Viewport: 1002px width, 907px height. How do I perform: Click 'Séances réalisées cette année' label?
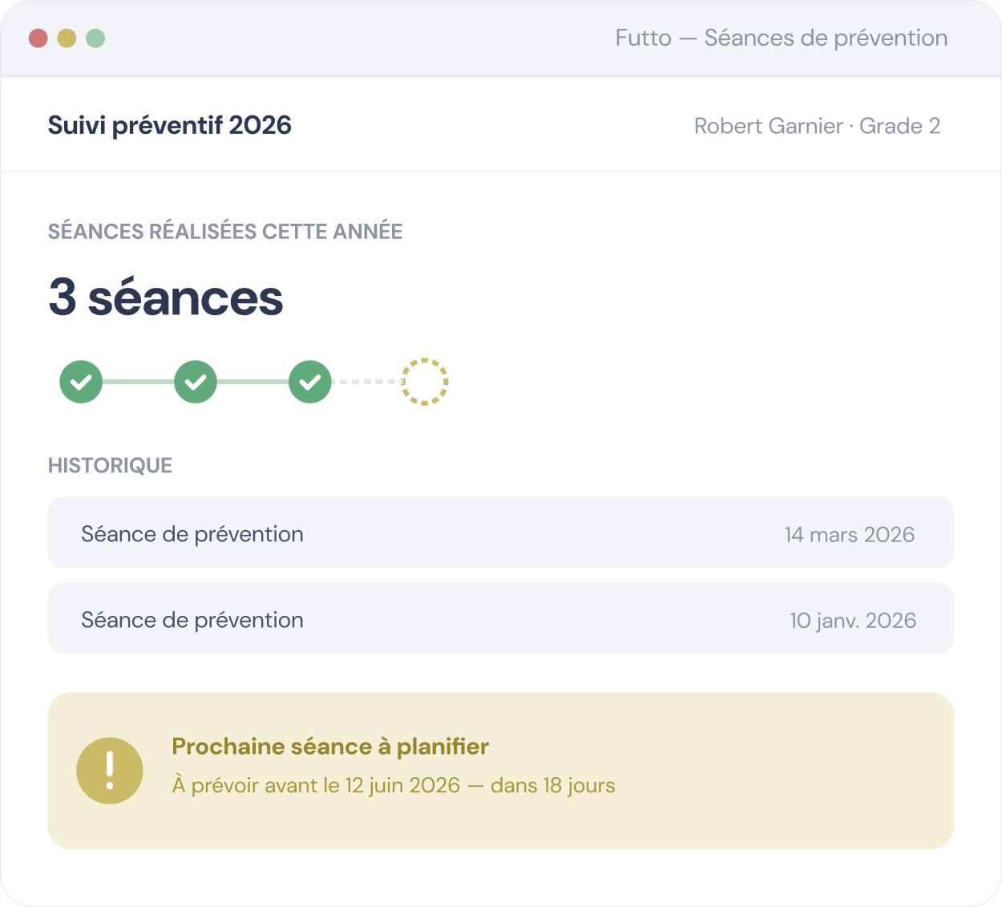tap(225, 232)
